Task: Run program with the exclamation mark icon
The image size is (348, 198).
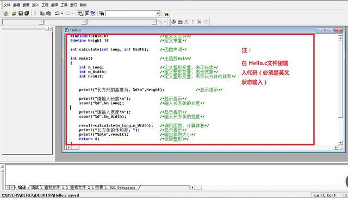Action: pos(192,22)
